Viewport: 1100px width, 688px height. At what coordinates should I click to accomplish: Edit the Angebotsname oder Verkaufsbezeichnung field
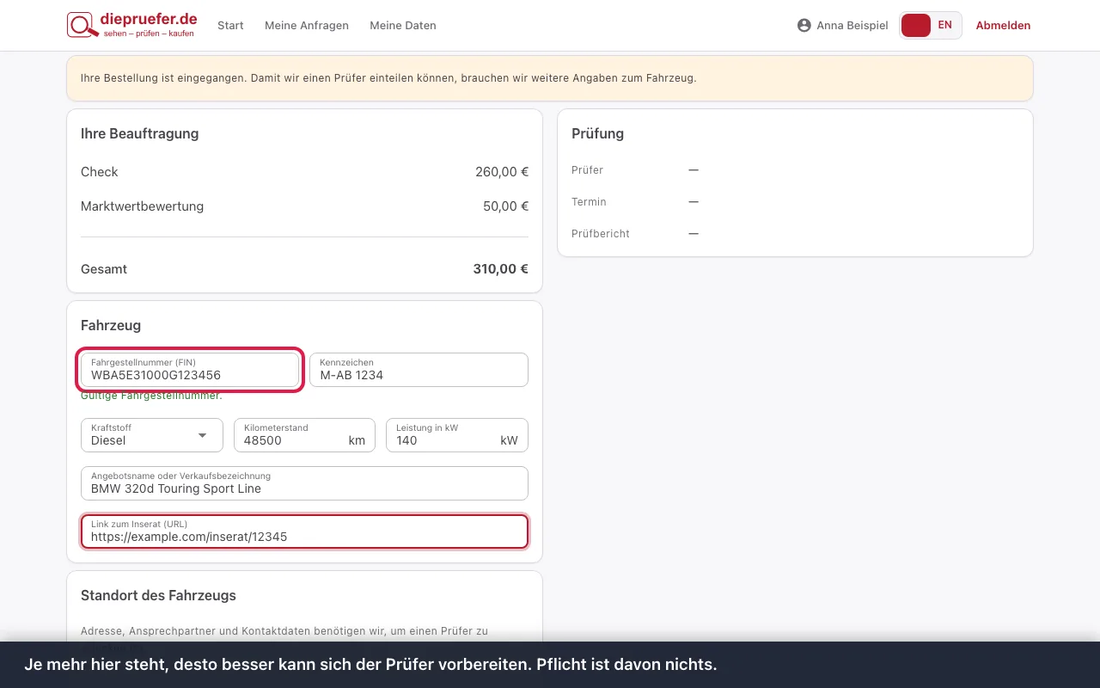pos(304,483)
